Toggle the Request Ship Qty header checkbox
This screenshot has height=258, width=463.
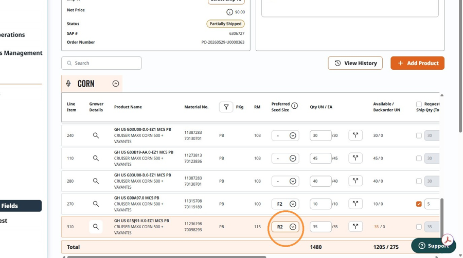point(419,104)
